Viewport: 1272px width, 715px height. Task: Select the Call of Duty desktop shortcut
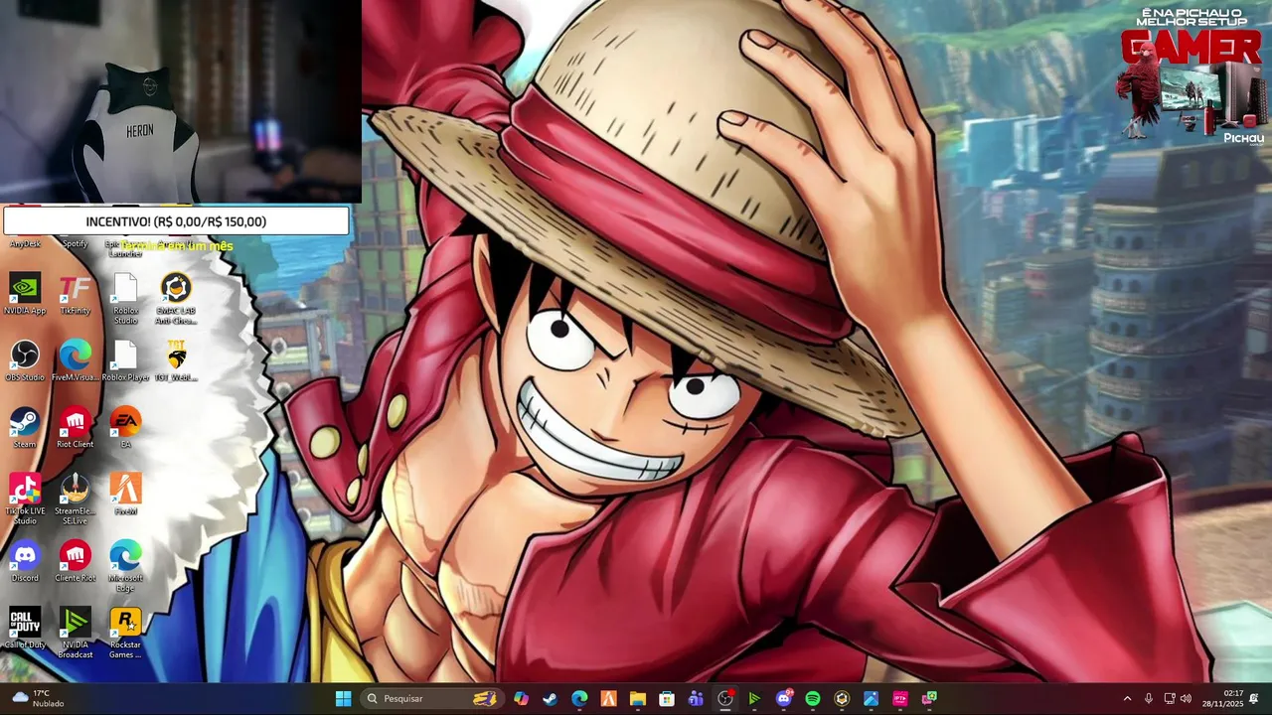(25, 628)
